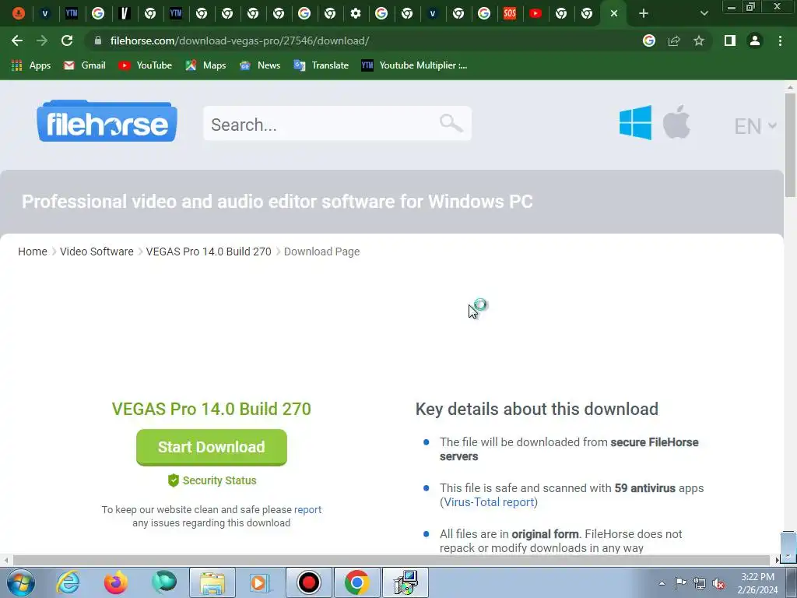Open the Apps bookmark
The height and width of the screenshot is (598, 797).
click(31, 65)
